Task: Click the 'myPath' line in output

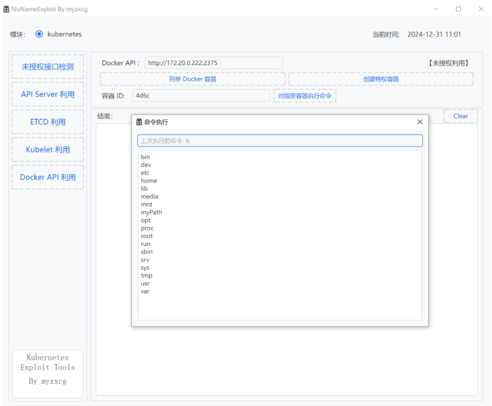Action: point(151,212)
